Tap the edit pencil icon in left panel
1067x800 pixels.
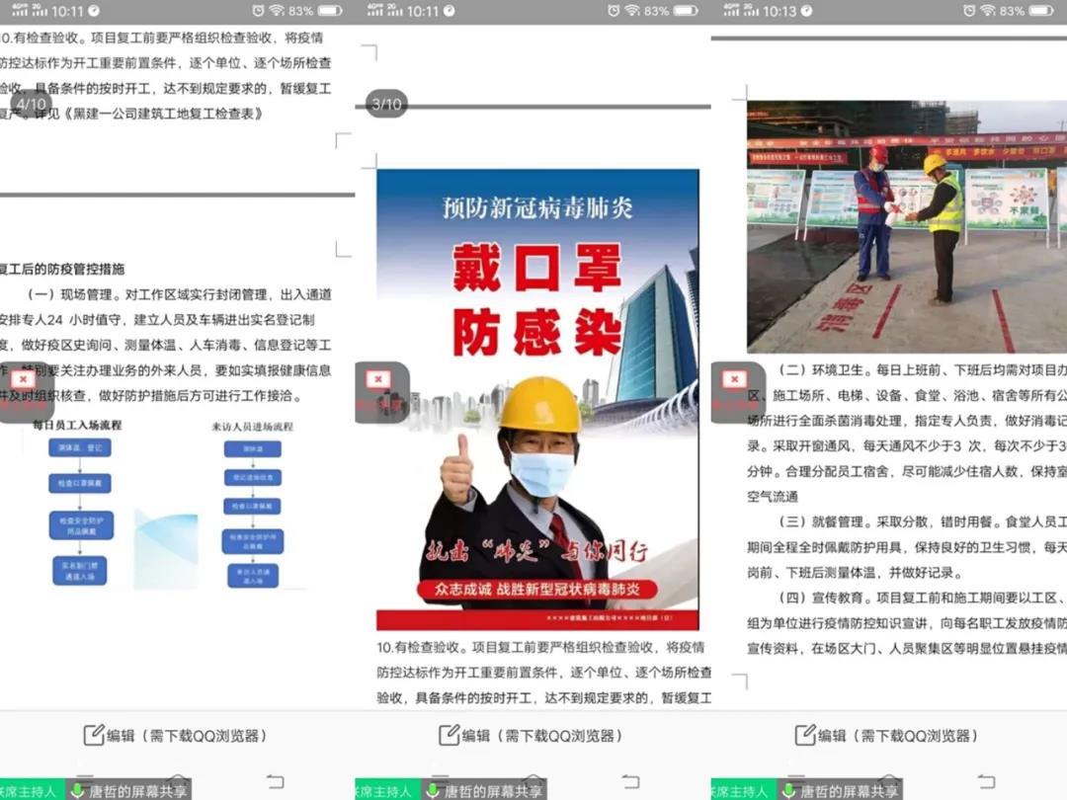click(x=93, y=735)
